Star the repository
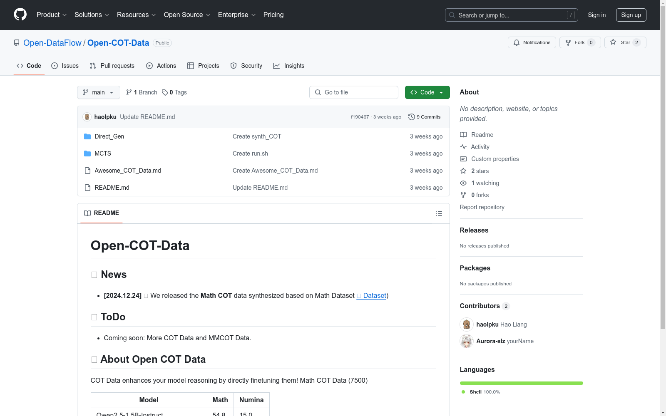Viewport: 666px width, 416px height. [625, 42]
